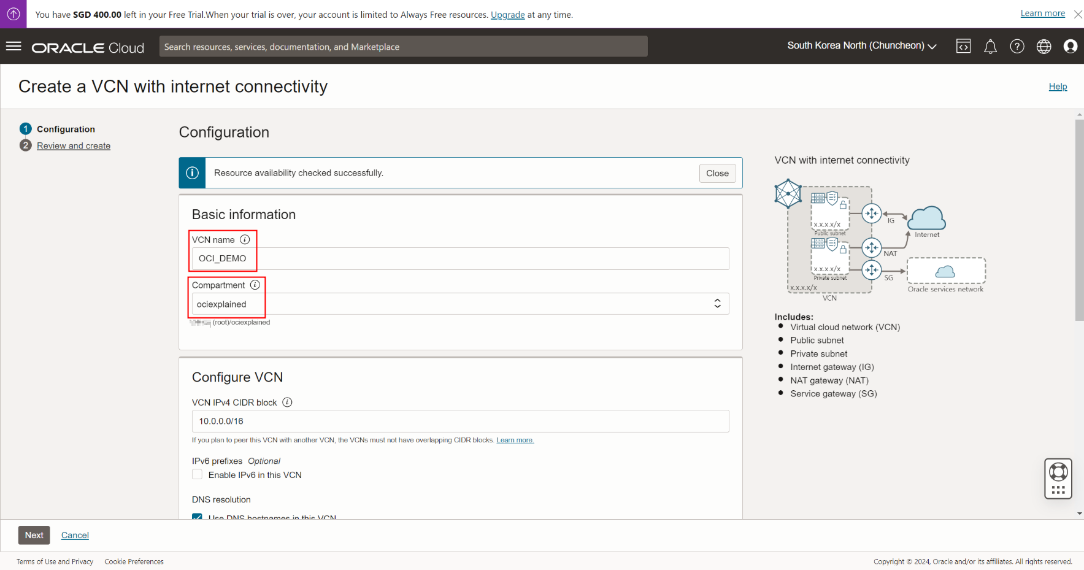Image resolution: width=1084 pixels, height=570 pixels.
Task: Show info tooltip for VCN IPv4 CIDR block
Action: (287, 402)
